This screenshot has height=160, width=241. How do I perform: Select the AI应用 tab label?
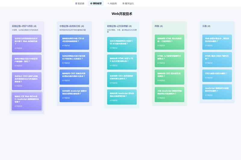tap(113, 4)
